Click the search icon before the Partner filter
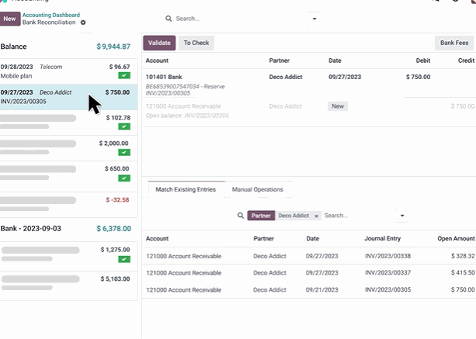This screenshot has width=476, height=339. [x=240, y=216]
